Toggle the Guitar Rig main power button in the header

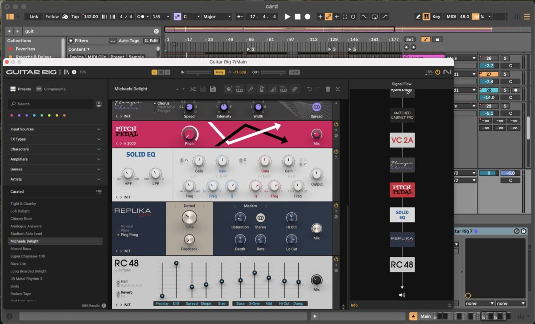coord(437,72)
